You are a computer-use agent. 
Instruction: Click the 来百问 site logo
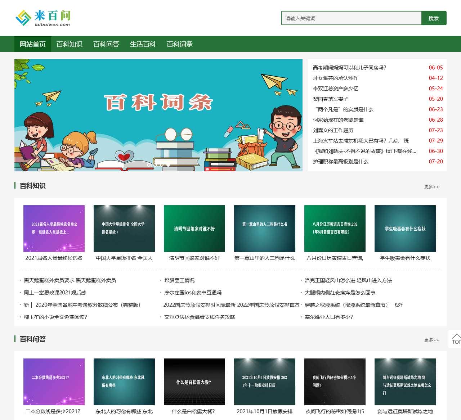(x=43, y=18)
